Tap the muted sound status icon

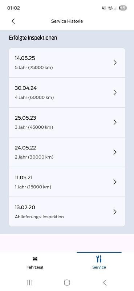click(x=103, y=8)
